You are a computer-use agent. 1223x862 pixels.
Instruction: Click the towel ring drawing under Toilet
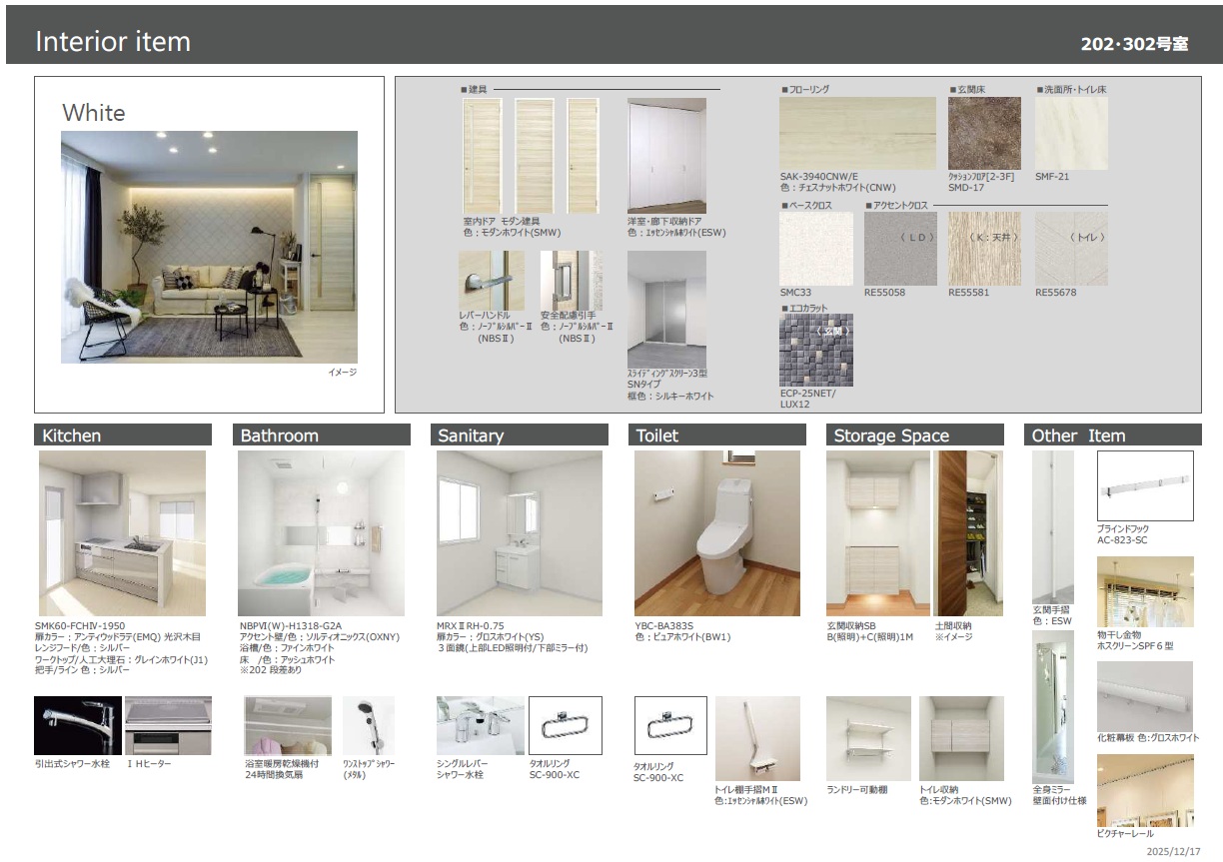point(671,726)
